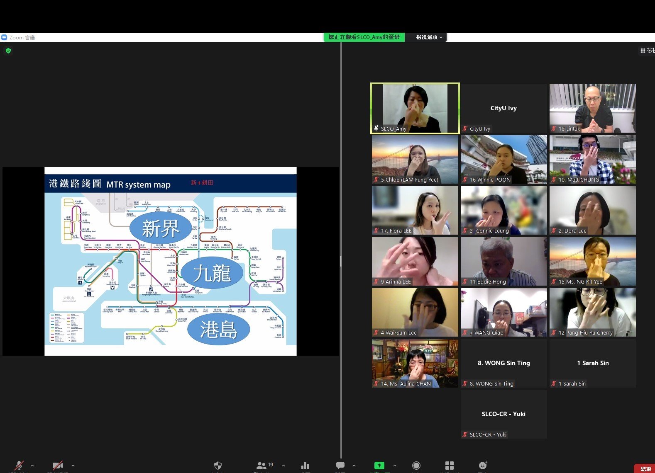
Task: Start video with the camera icon
Action: click(58, 466)
